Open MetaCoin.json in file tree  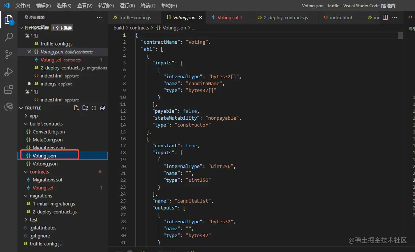click(x=63, y=140)
